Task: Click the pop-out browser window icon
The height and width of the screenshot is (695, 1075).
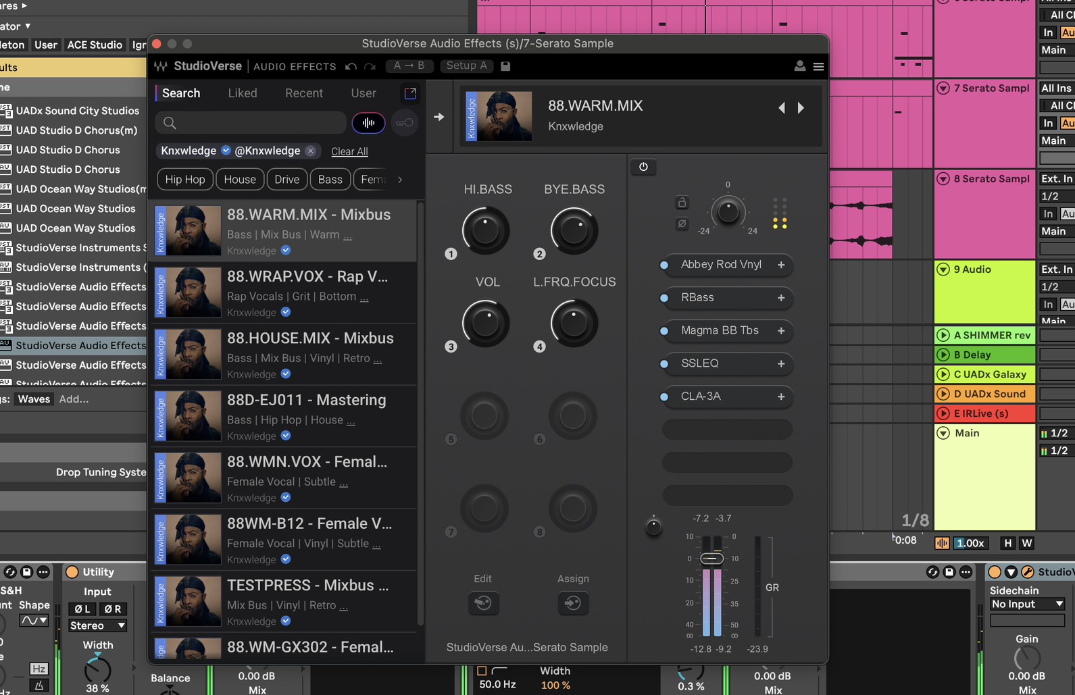Action: [410, 93]
